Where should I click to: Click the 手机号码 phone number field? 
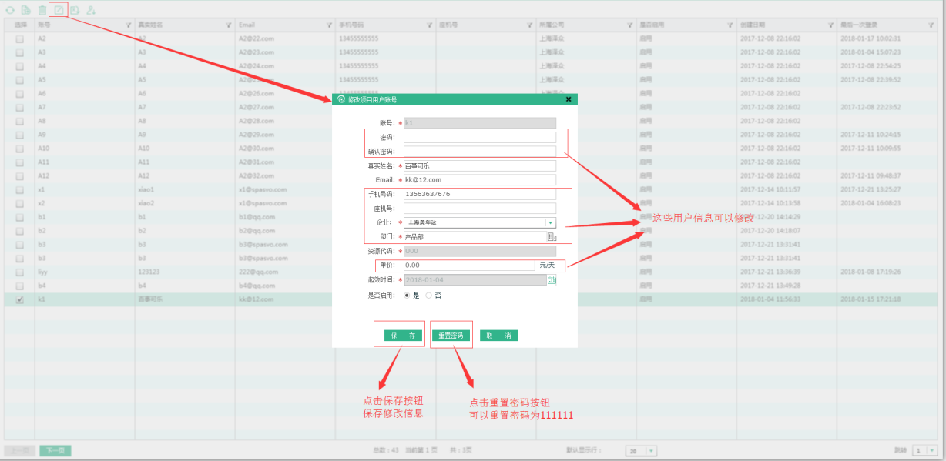point(479,194)
